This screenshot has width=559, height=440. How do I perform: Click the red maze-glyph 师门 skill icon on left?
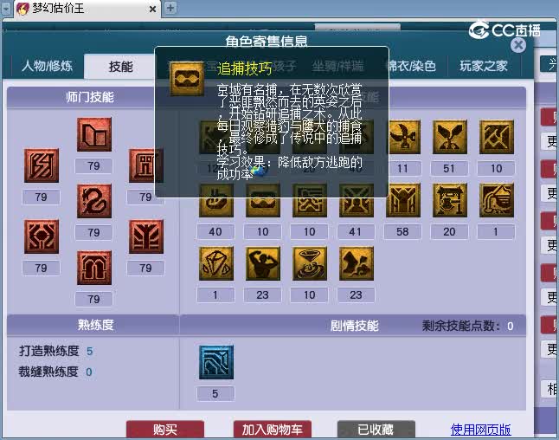tap(42, 165)
